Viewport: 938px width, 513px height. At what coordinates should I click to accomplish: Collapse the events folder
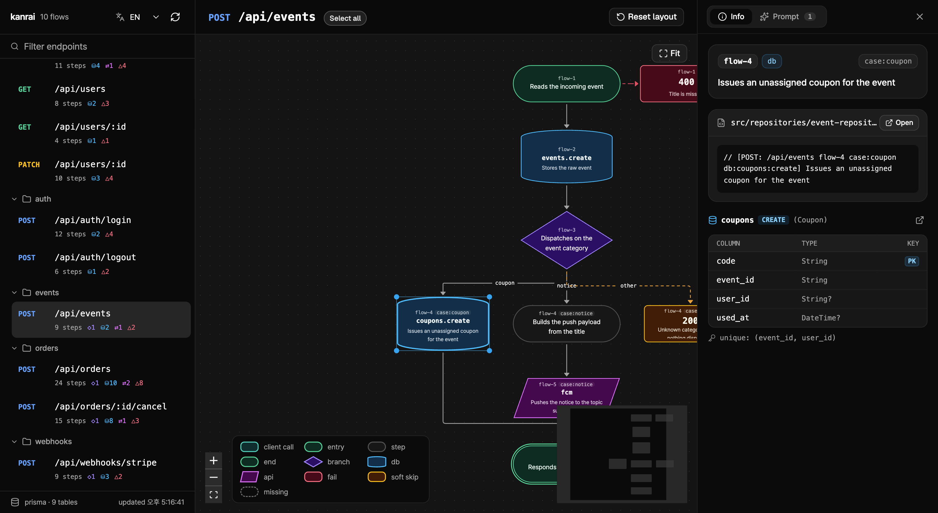[14, 293]
